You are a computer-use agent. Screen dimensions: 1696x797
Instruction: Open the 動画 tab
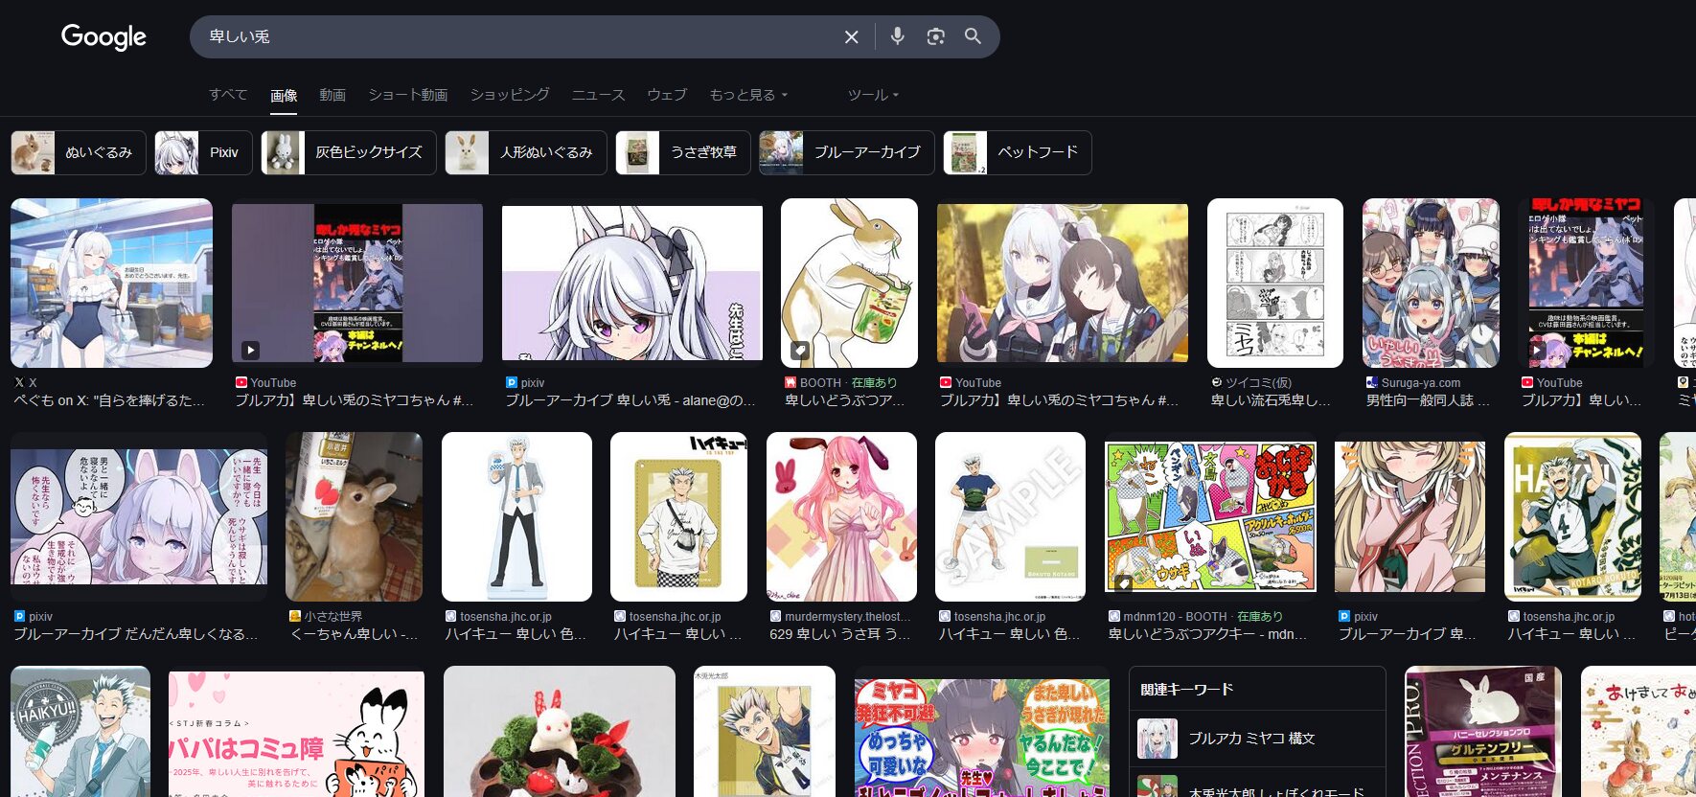click(332, 94)
